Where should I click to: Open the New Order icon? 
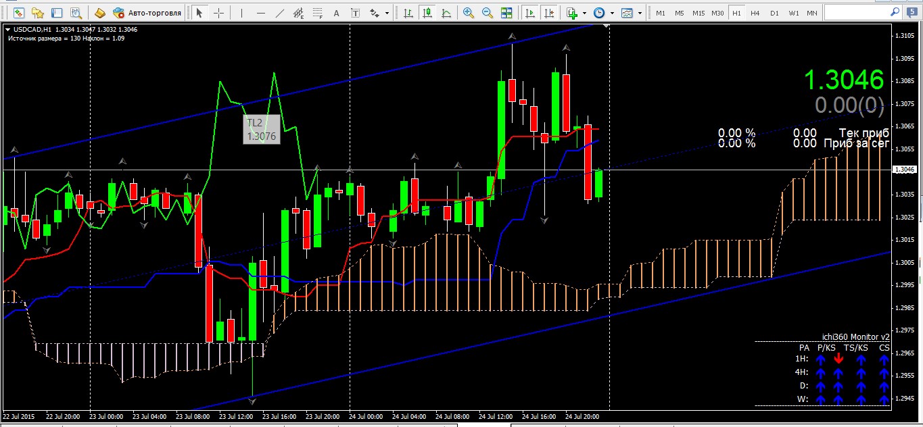pos(99,13)
